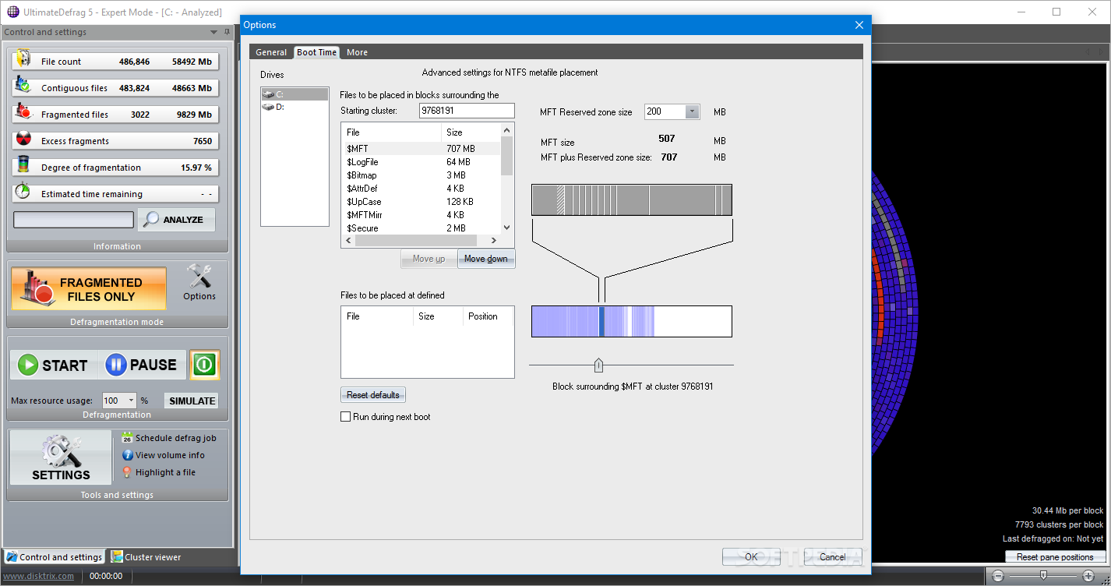1111x586 pixels.
Task: Open the SETTINGS gears button
Action: click(x=61, y=457)
